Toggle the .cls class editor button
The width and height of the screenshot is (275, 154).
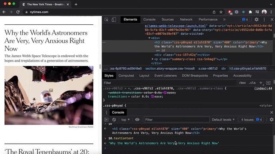point(252,83)
